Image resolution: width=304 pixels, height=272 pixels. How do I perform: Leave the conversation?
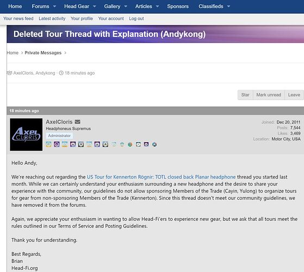[x=294, y=95]
